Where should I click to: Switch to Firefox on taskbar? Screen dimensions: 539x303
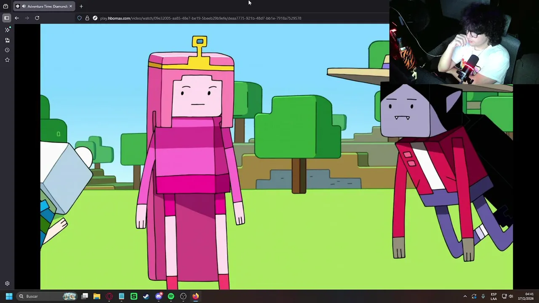(x=196, y=296)
